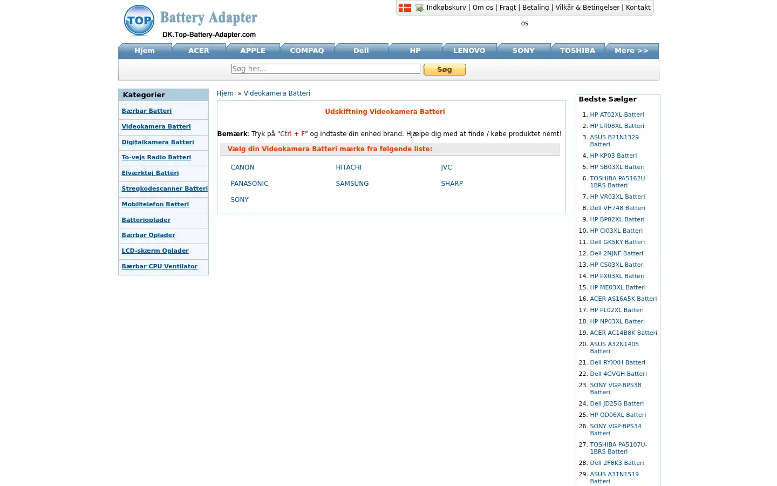Open ACER AC14B8K Batteri bestseller
This screenshot has height=486, width=777.
[x=623, y=333]
